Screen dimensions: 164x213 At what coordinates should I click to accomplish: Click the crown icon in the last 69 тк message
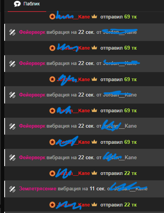click(x=94, y=142)
